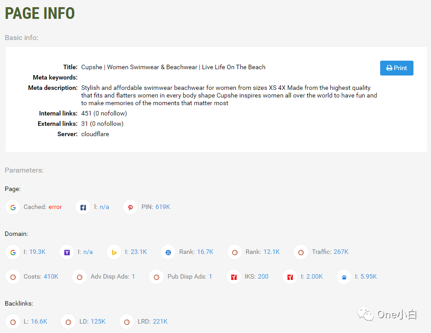431x333 pixels.
Task: Open Alexa Rank 16.7K link
Action: 205,252
